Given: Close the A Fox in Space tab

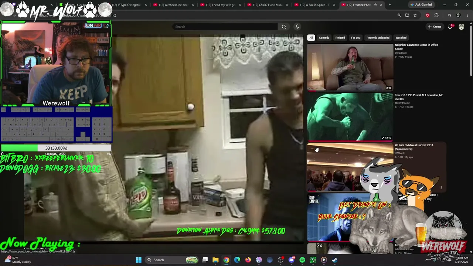Looking at the screenshot, I should point(334,5).
